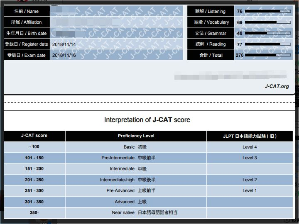The image size is (299, 224).
Task: Select register date value 2018/11/14
Action: click(64, 44)
